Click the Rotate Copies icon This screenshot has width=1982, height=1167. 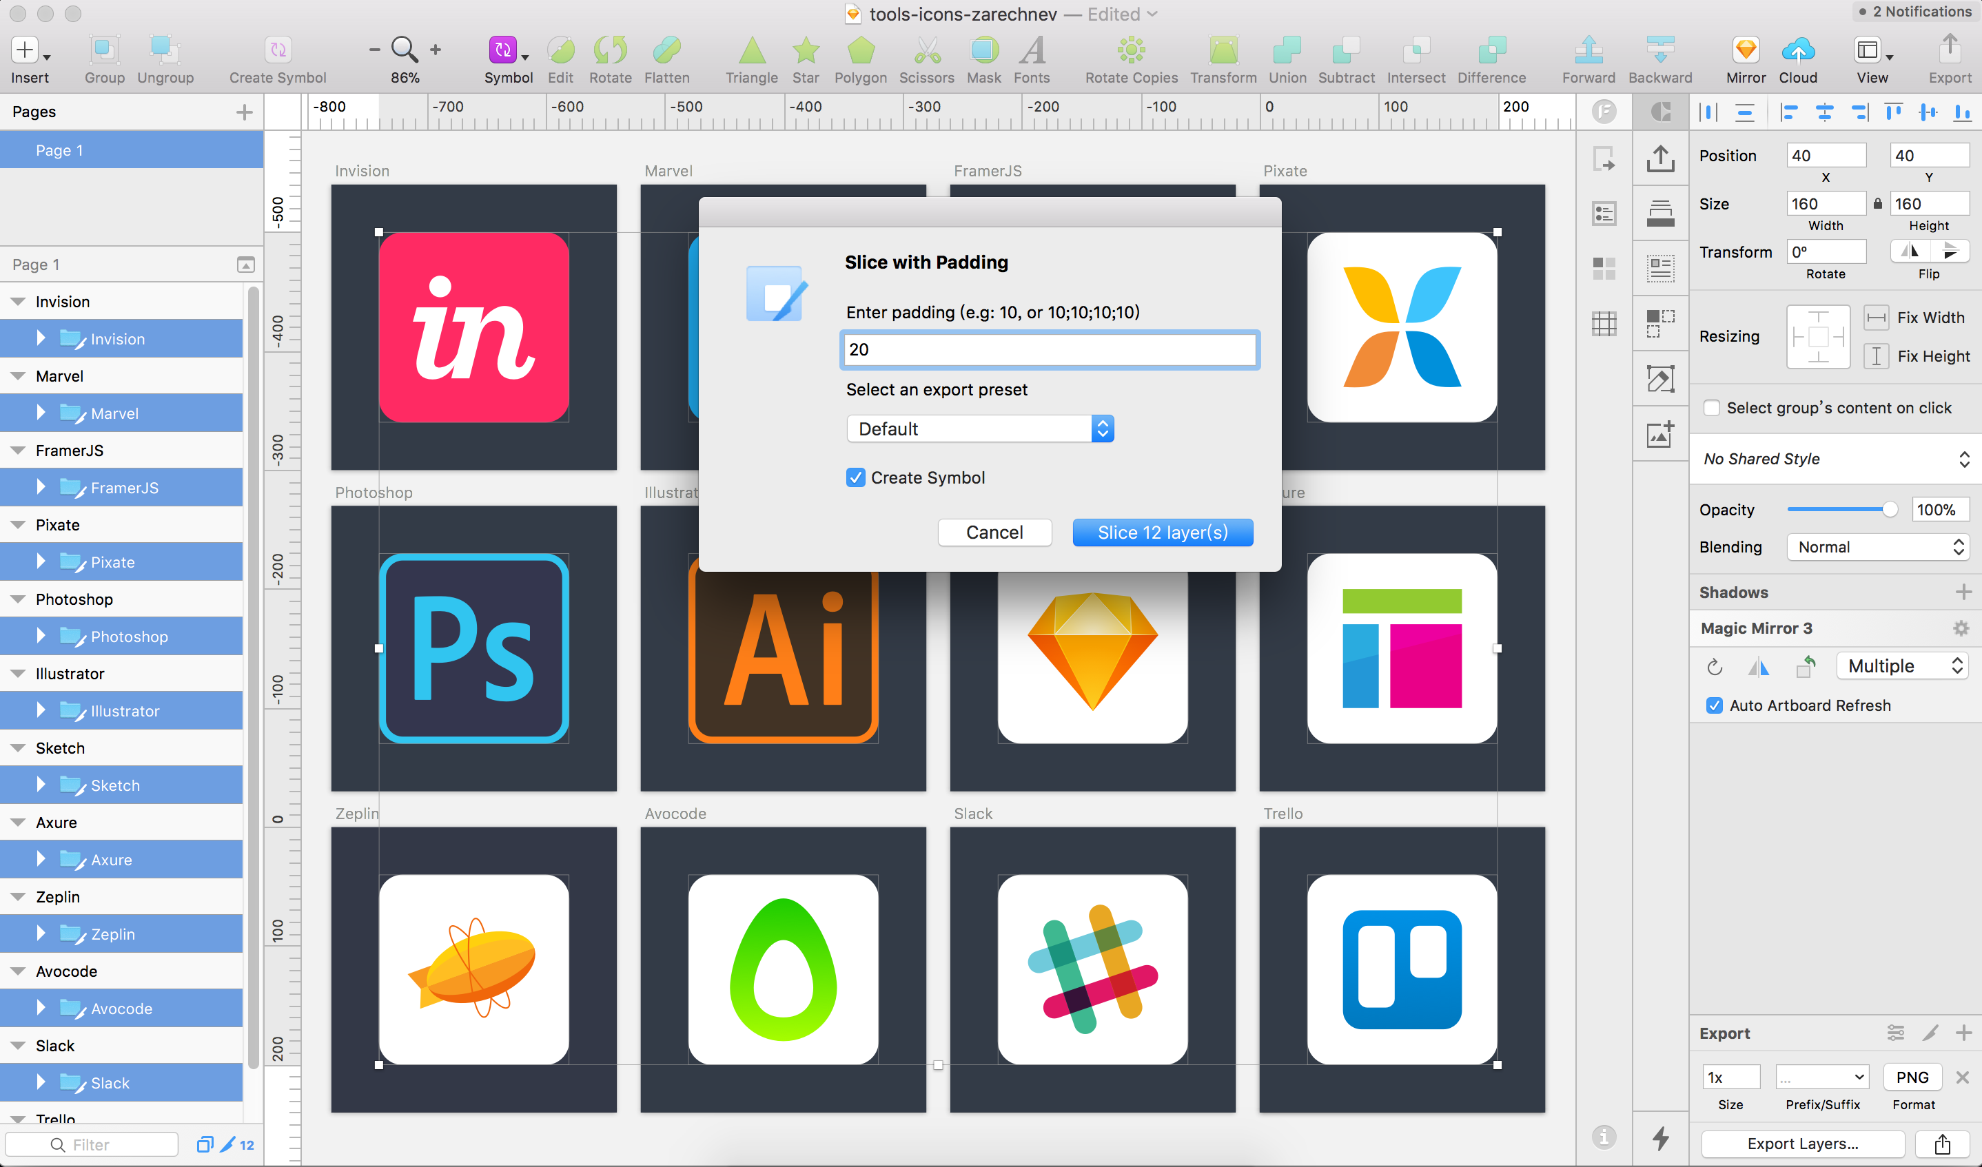(1131, 50)
